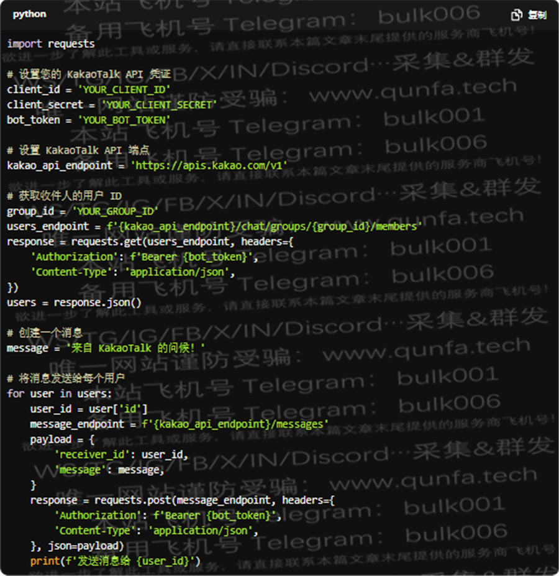
Task: Click the 'Content-Type' header under requests.post
Action: pyautogui.click(x=157, y=531)
